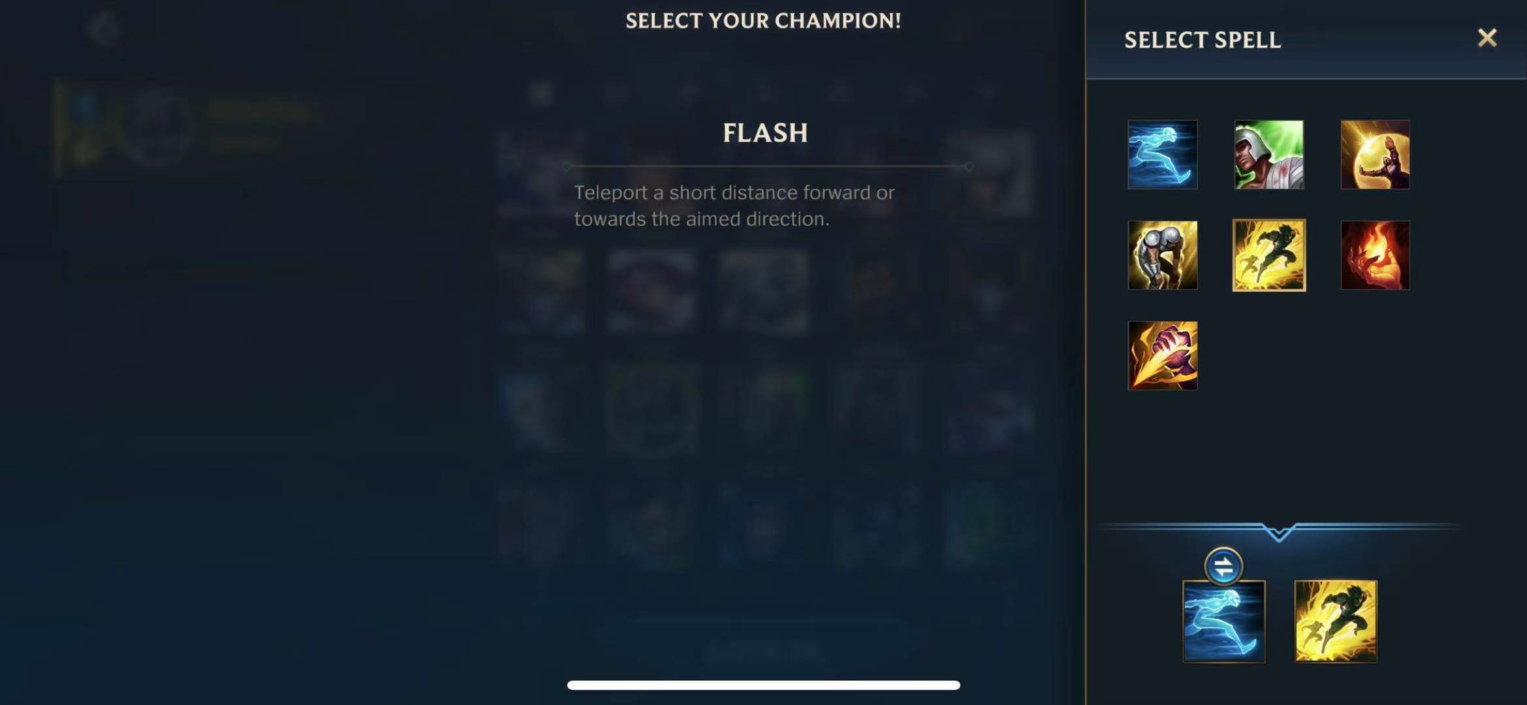Tap the blurred player profile banner
The width and height of the screenshot is (1527, 705).
coord(189,129)
